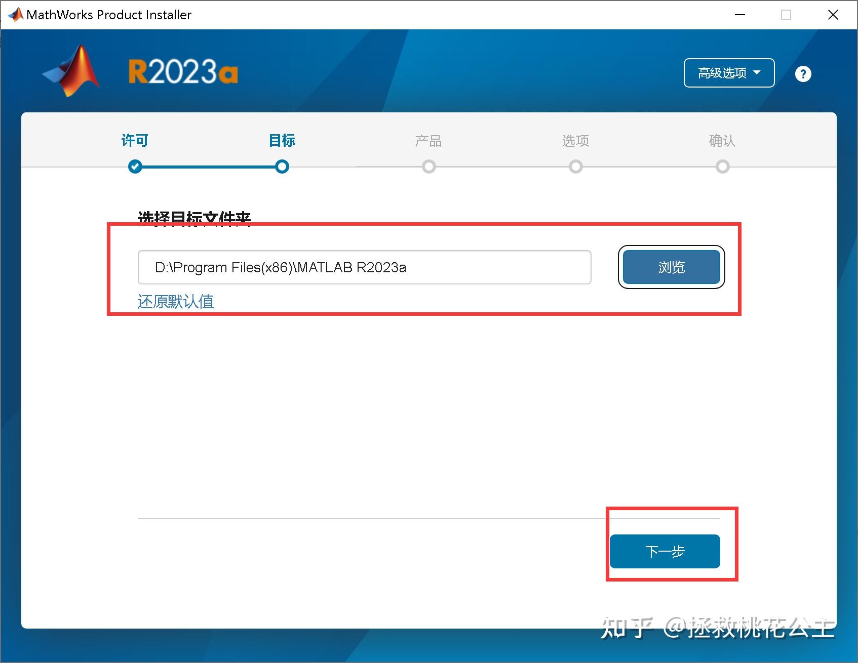This screenshot has width=858, height=663.
Task: Switch to the 产品 step label
Action: coord(429,141)
